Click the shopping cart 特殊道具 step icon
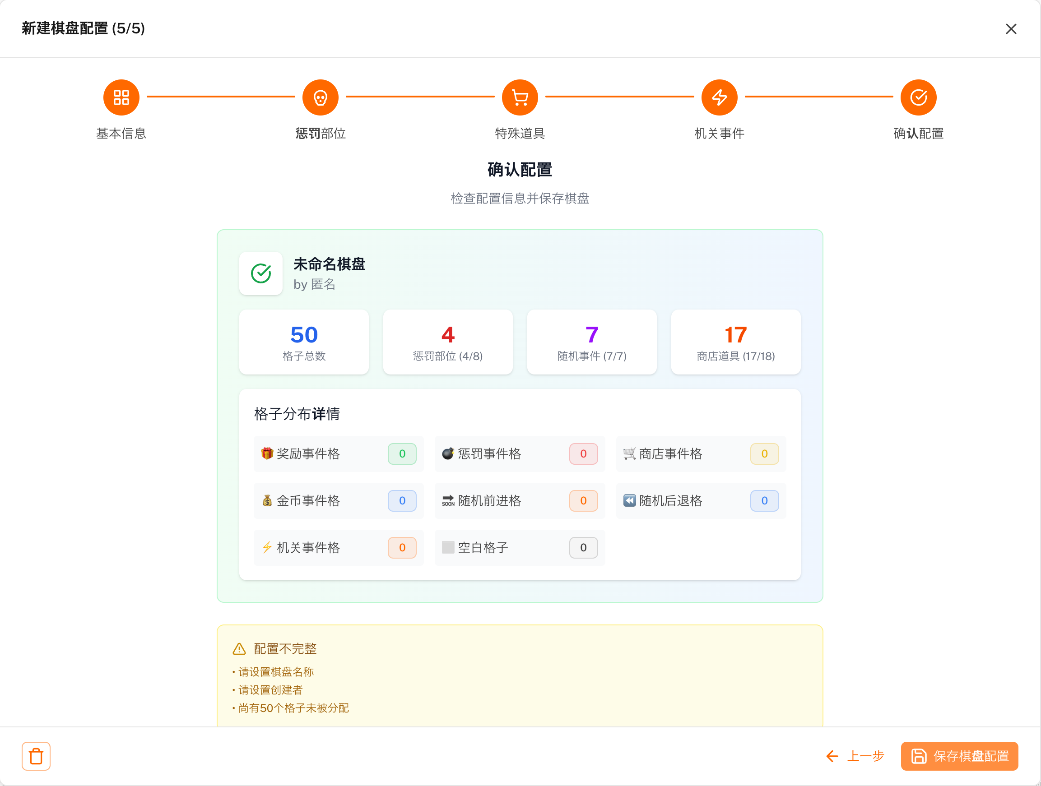Image resolution: width=1041 pixels, height=786 pixels. 520,97
